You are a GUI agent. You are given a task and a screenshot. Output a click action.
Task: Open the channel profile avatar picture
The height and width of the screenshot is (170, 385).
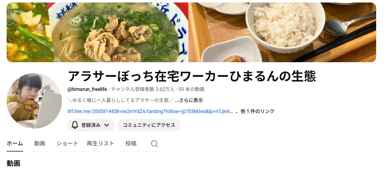(34, 101)
